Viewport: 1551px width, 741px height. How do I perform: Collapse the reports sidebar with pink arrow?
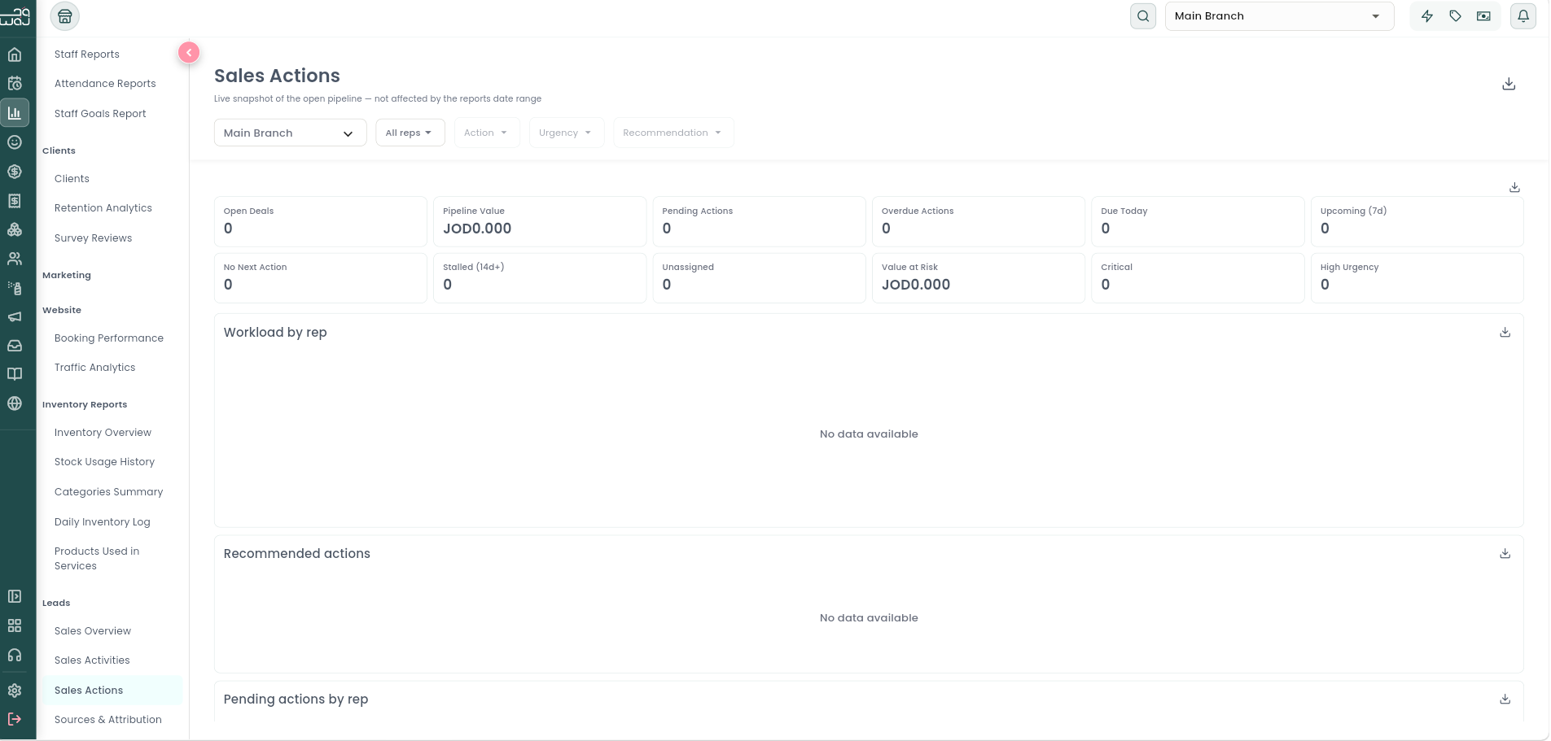click(x=189, y=53)
